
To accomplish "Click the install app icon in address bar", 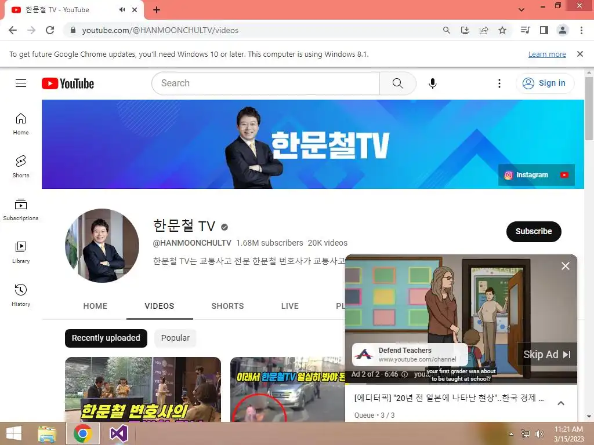I will [465, 30].
